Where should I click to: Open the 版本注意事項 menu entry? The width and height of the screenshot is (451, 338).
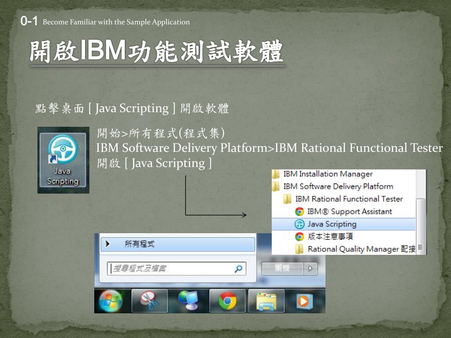pos(324,236)
